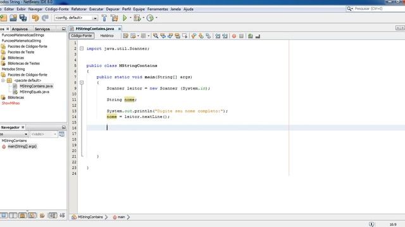Select the ShowMilhao project
Image resolution: width=405 pixels, height=227 pixels.
[11, 103]
